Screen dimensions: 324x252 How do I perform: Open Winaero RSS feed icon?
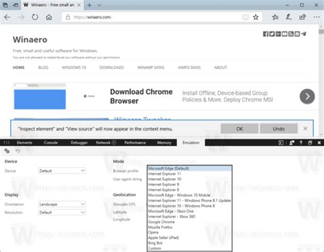(x=291, y=34)
